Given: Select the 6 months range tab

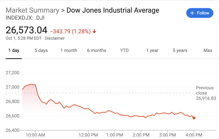Looking at the screenshot, I should coord(96,50).
